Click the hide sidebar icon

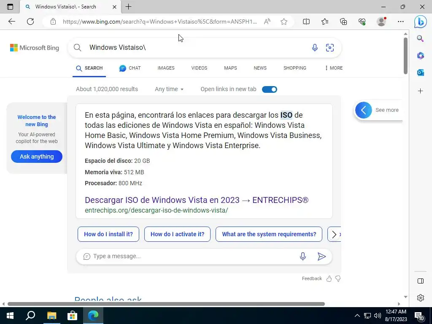pos(421,281)
